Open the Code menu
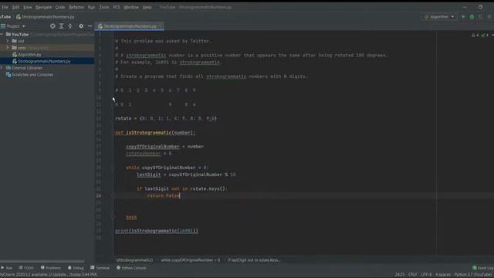 [x=60, y=7]
